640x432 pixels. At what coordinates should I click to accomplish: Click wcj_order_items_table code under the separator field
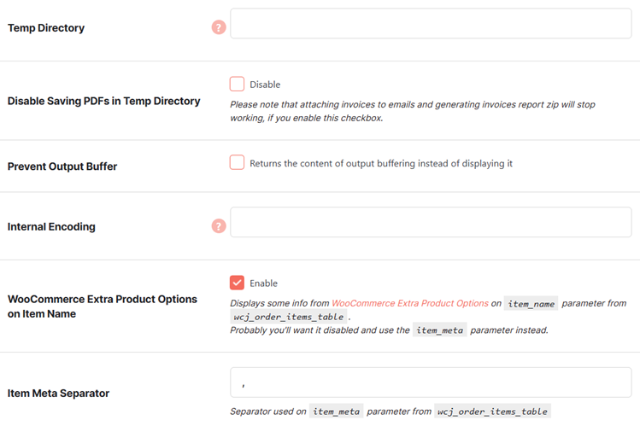click(x=492, y=412)
